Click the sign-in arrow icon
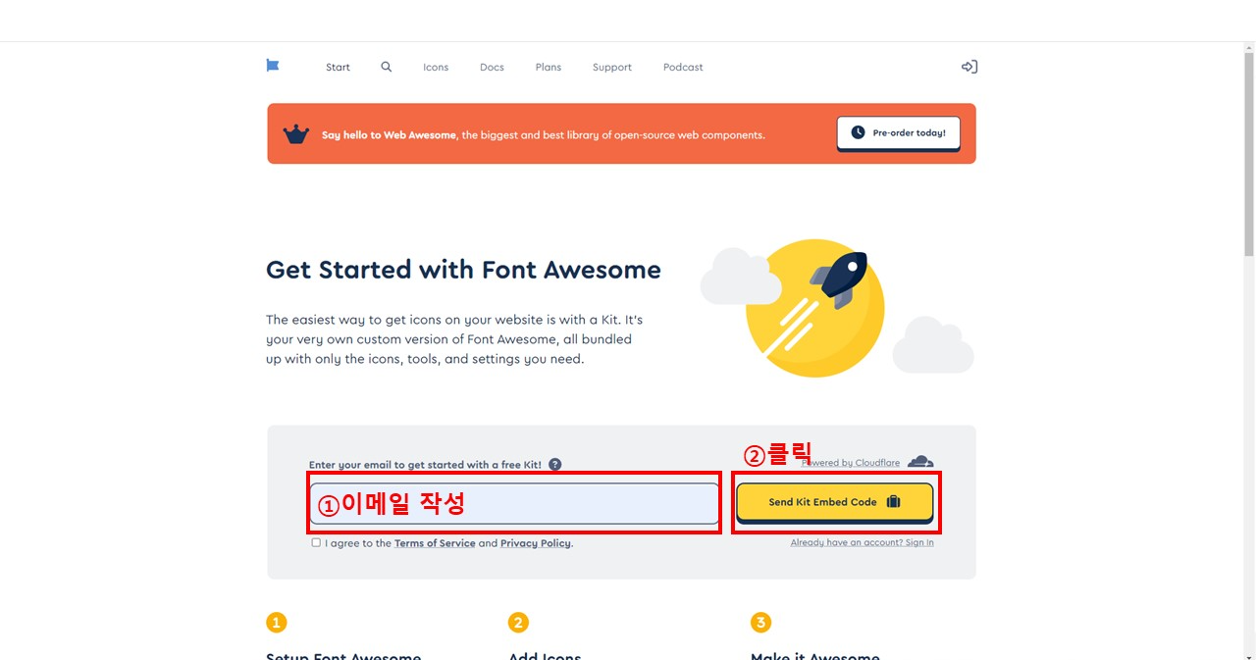Screen dimensions: 1256x660 tap(969, 67)
